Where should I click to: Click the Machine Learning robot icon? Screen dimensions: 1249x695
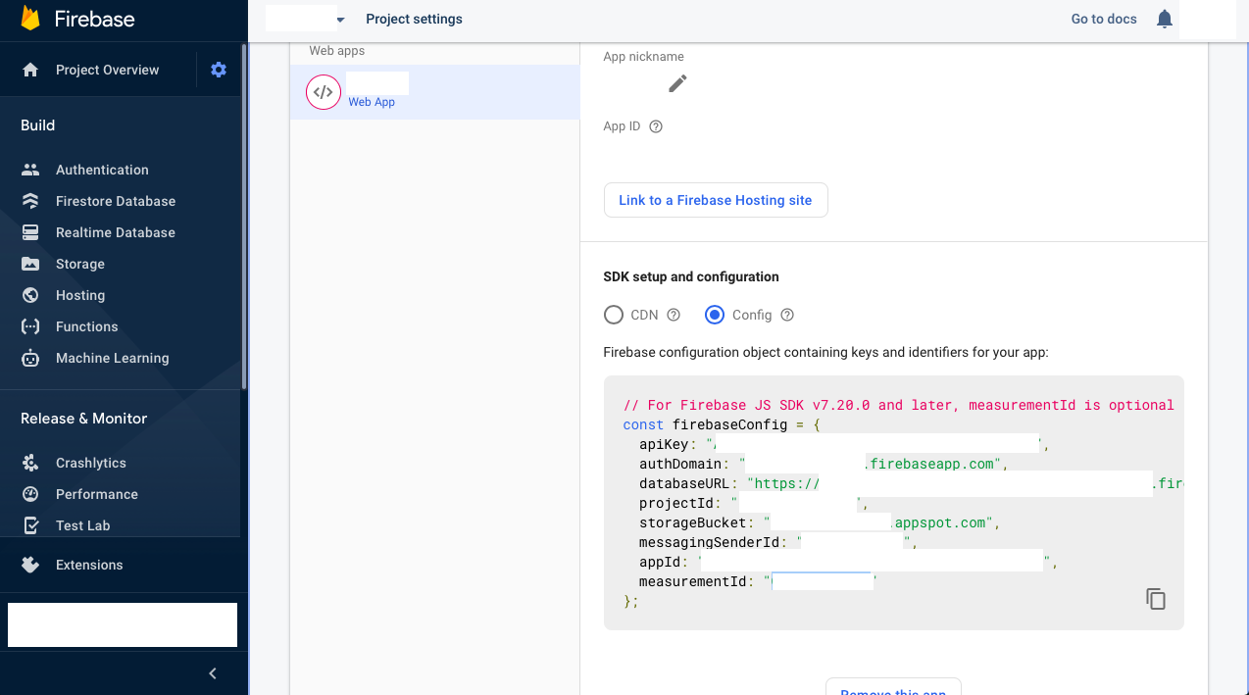click(x=30, y=358)
